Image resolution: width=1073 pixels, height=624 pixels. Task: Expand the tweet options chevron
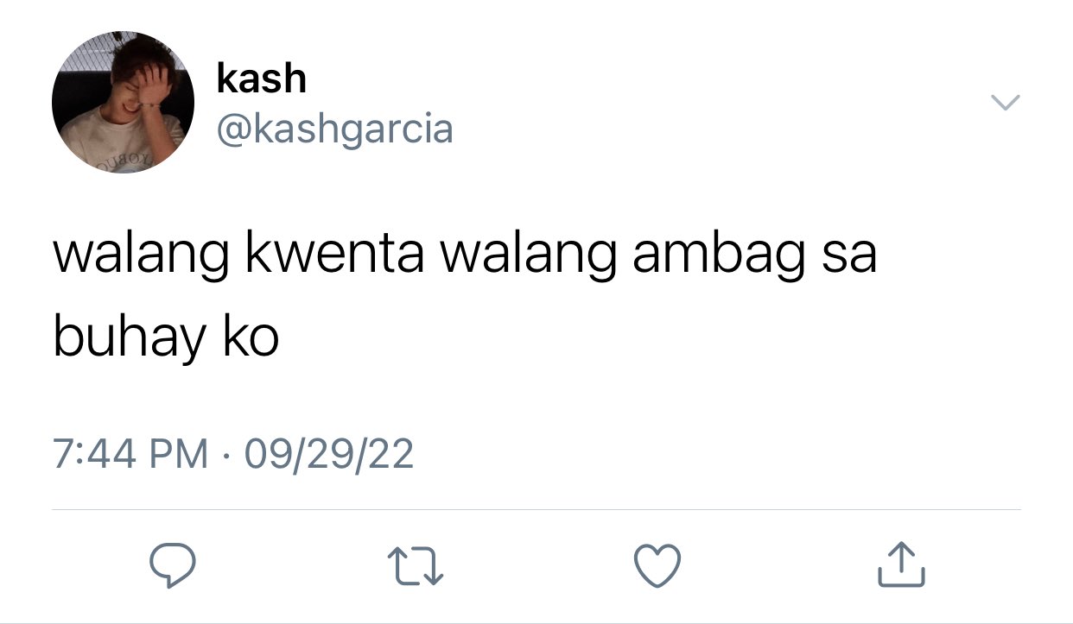(x=1005, y=103)
